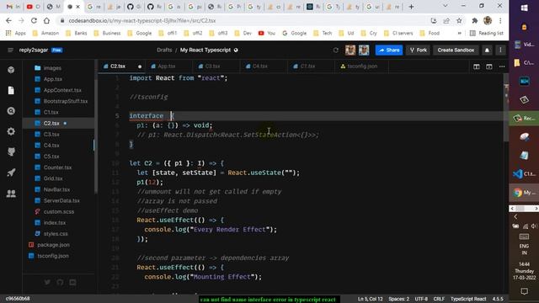This screenshot has height=303, width=539.
Task: Open the Reading list button
Action: tap(487, 34)
